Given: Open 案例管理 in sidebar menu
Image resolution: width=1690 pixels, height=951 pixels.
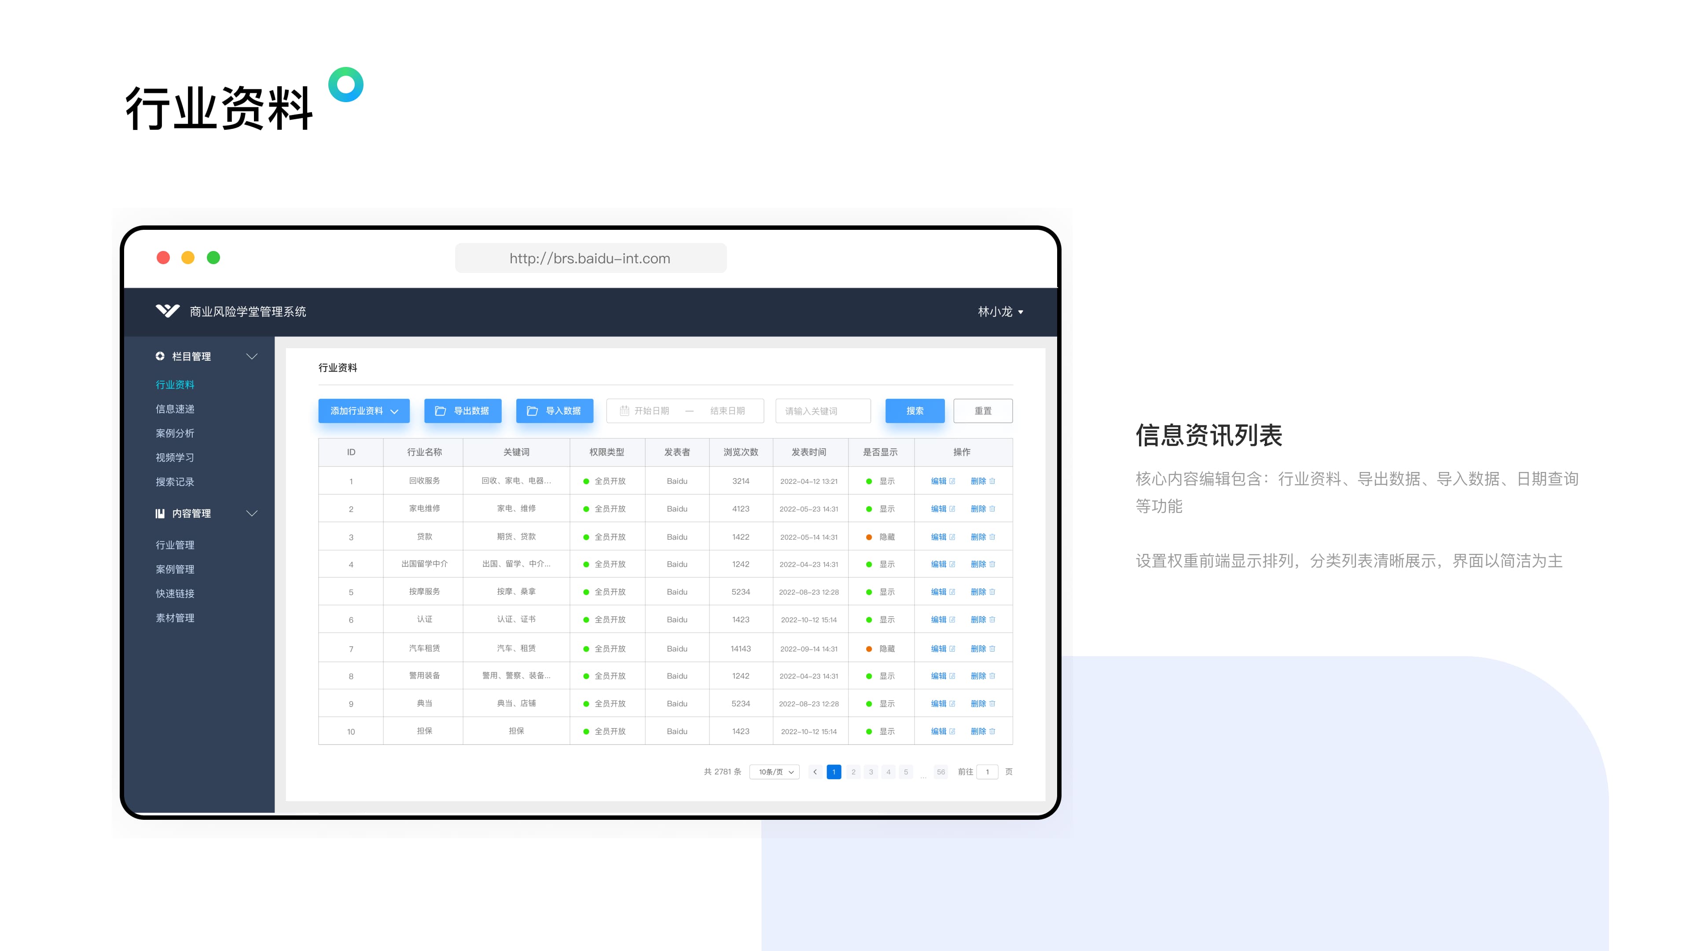Looking at the screenshot, I should point(175,569).
